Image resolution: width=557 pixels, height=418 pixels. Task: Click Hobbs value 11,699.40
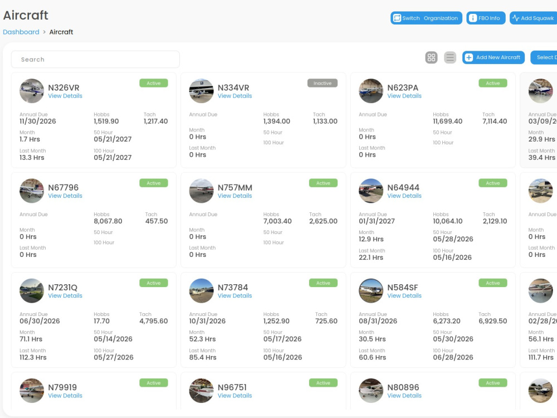(x=448, y=121)
